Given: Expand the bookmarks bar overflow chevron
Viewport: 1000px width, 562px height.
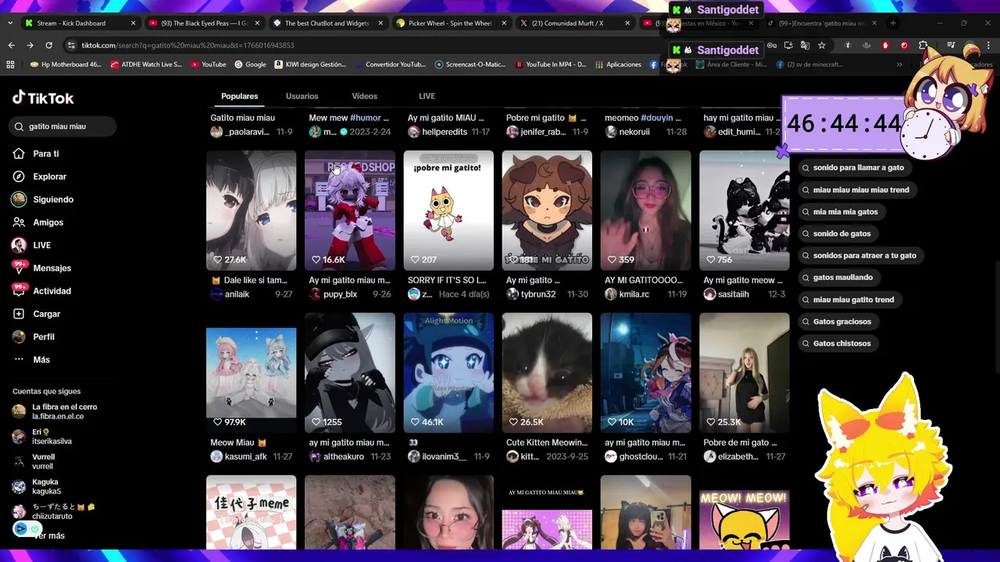Looking at the screenshot, I should click(x=899, y=65).
